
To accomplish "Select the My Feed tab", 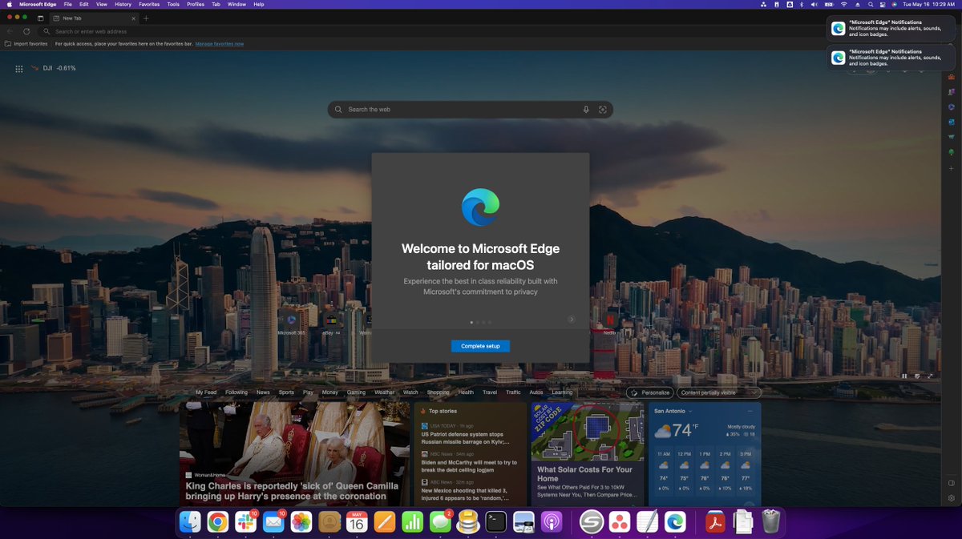I will tap(206, 392).
